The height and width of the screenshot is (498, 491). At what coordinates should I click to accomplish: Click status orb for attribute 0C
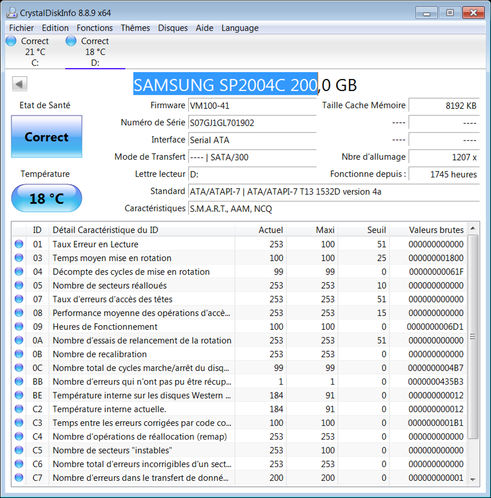click(x=19, y=367)
